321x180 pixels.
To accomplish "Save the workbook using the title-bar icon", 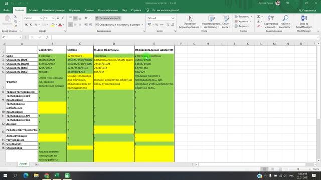I will click(6, 3).
